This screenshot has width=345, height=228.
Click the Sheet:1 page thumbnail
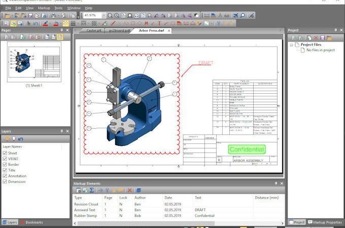[34, 62]
